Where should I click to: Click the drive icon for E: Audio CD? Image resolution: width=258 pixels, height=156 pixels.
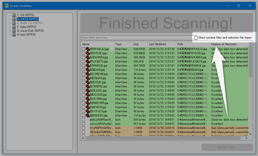pos(14,23)
